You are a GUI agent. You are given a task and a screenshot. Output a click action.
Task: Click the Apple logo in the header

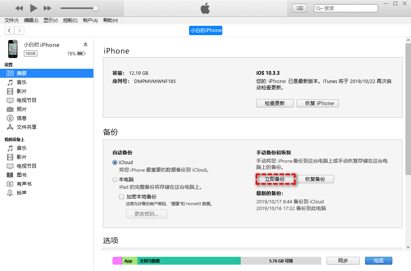205,8
